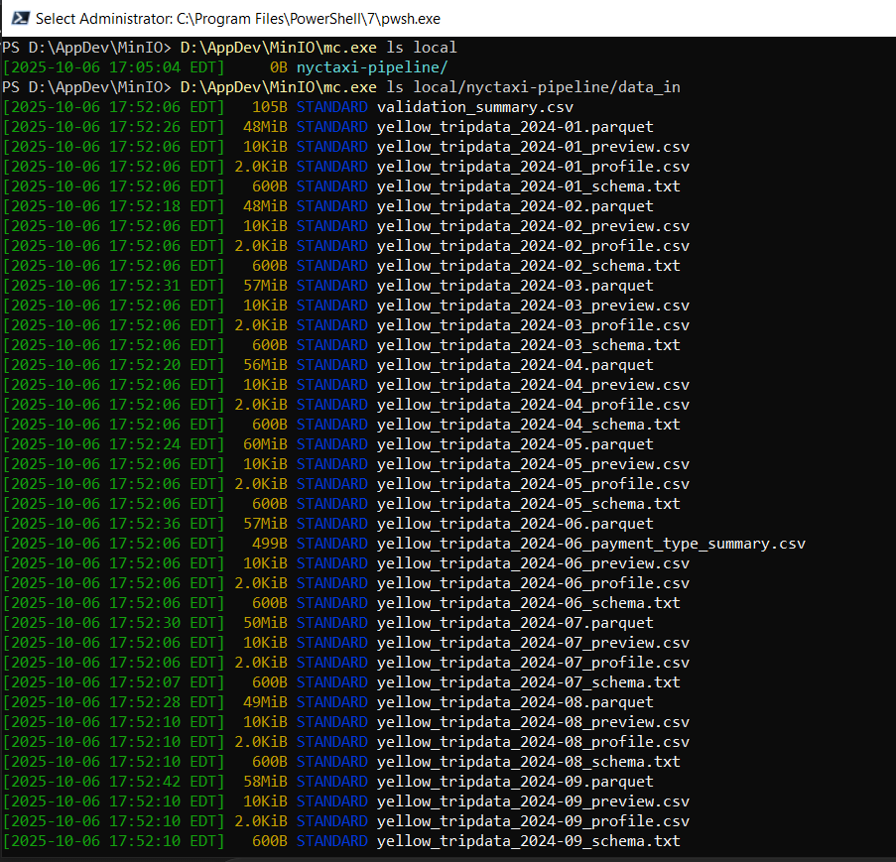Click yellow_tripdata_2024-04.parquet file name
The image size is (896, 862).
tap(515, 365)
